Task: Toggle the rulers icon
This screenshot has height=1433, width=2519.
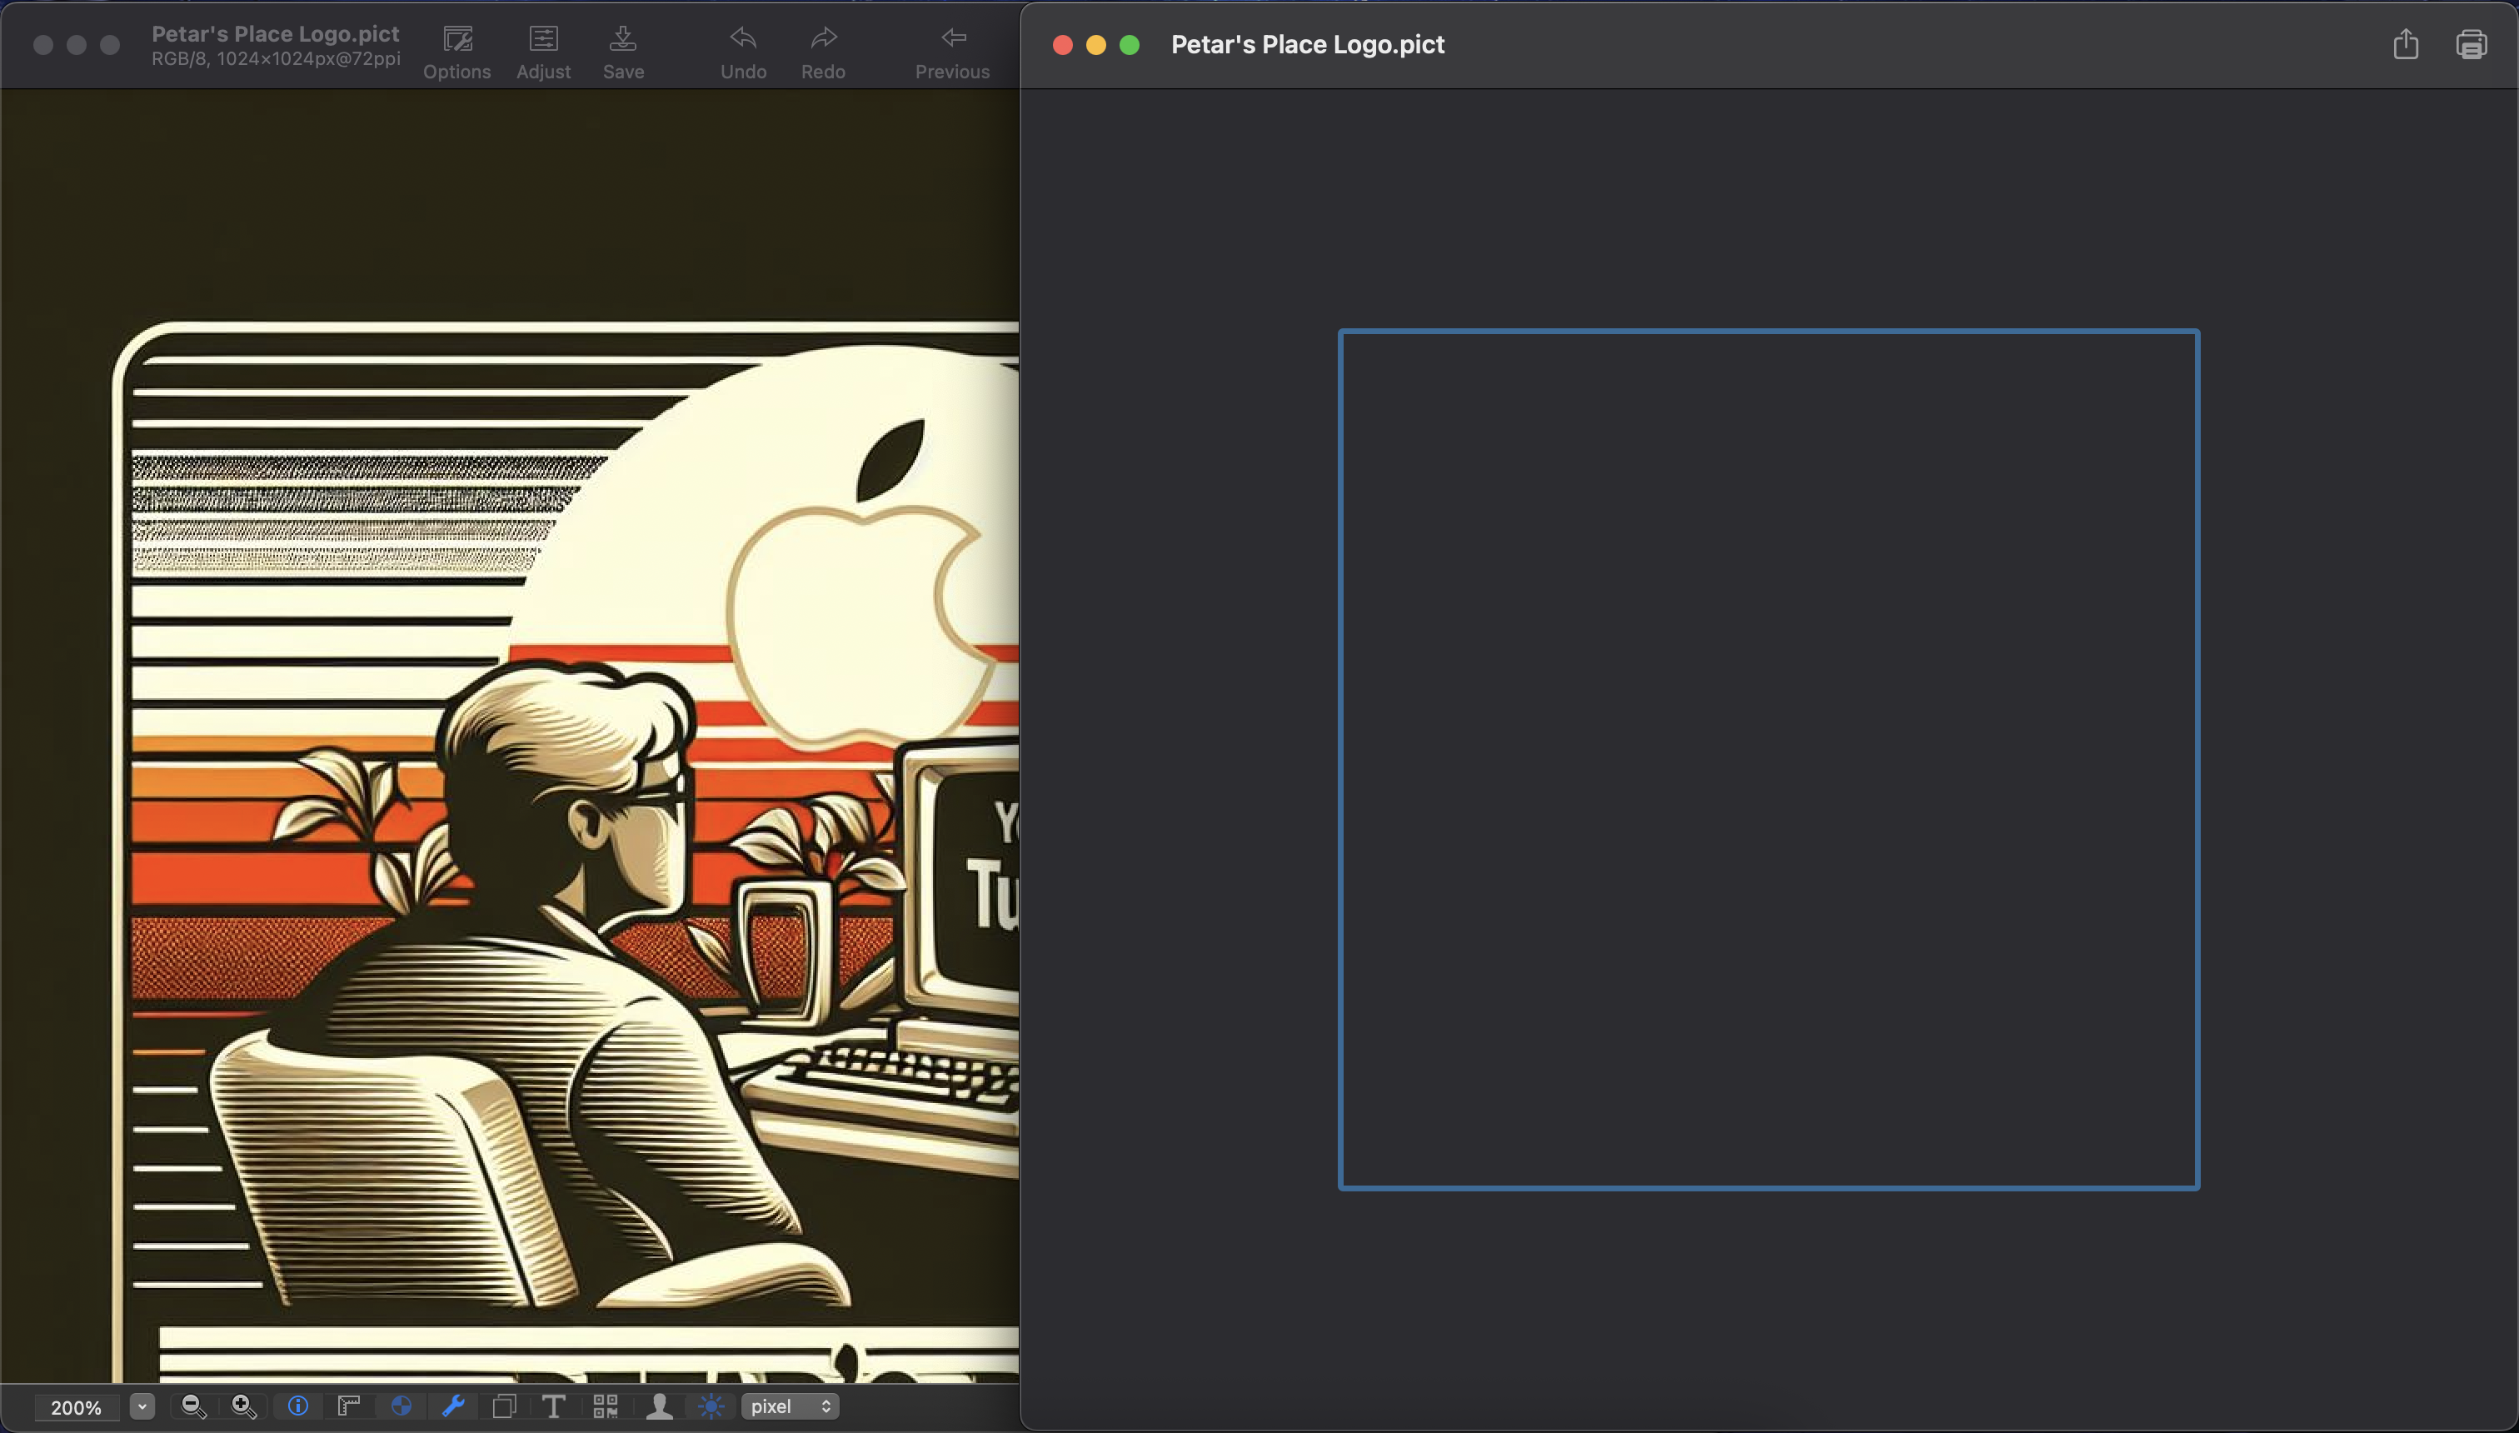Action: [x=348, y=1406]
